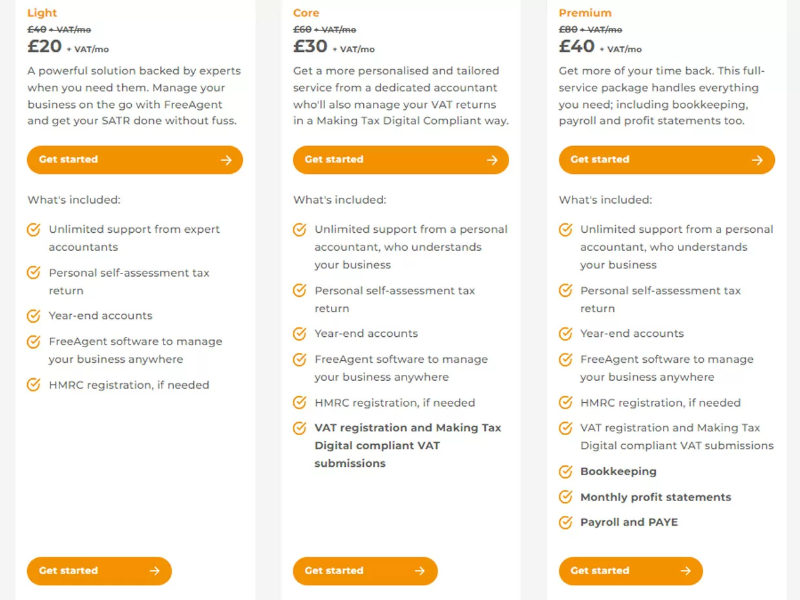Click the Year-end accounts checkmark in Light plan
The height and width of the screenshot is (600, 800).
coord(34,316)
